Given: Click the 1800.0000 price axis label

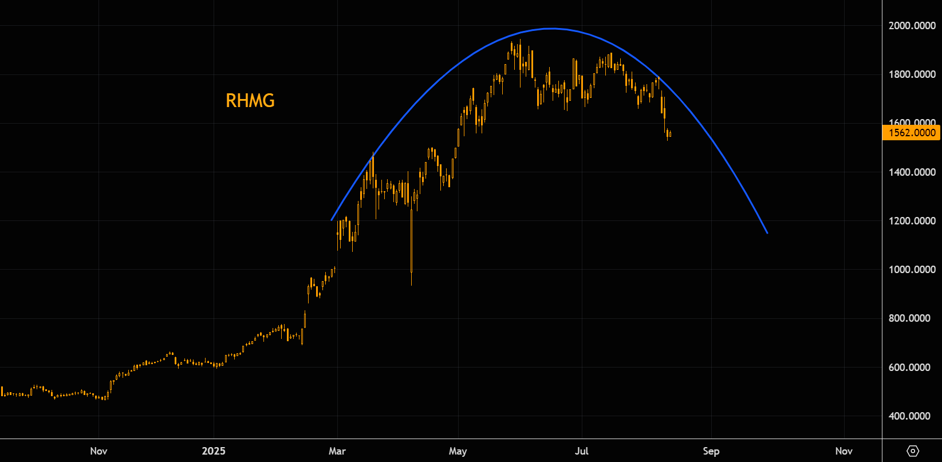Looking at the screenshot, I should click(x=912, y=74).
